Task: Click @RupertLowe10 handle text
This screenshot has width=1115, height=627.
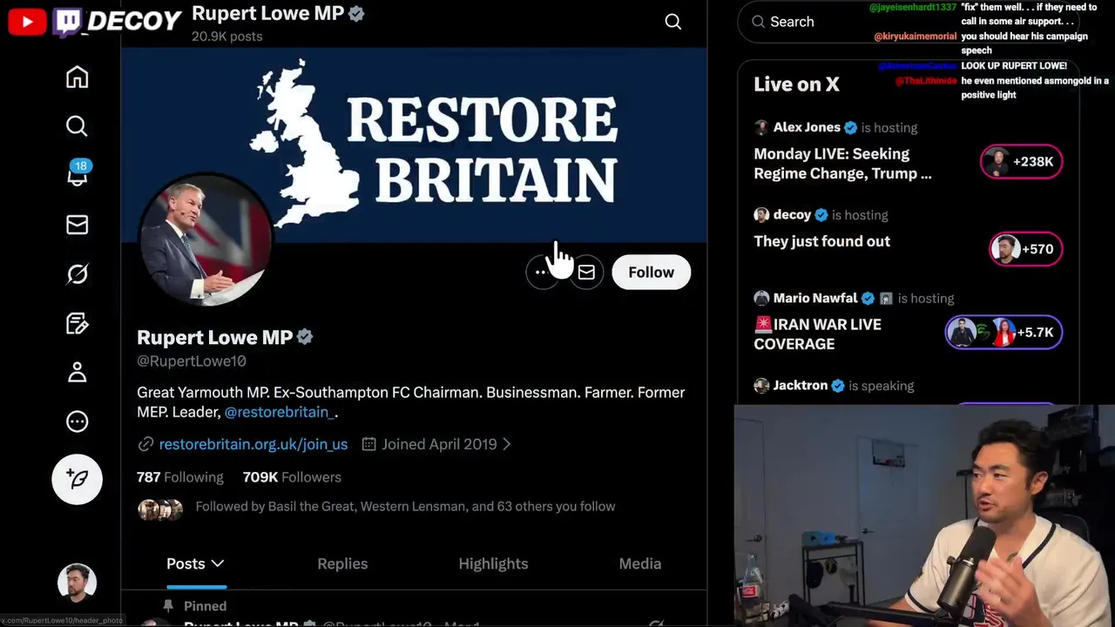Action: (x=192, y=361)
